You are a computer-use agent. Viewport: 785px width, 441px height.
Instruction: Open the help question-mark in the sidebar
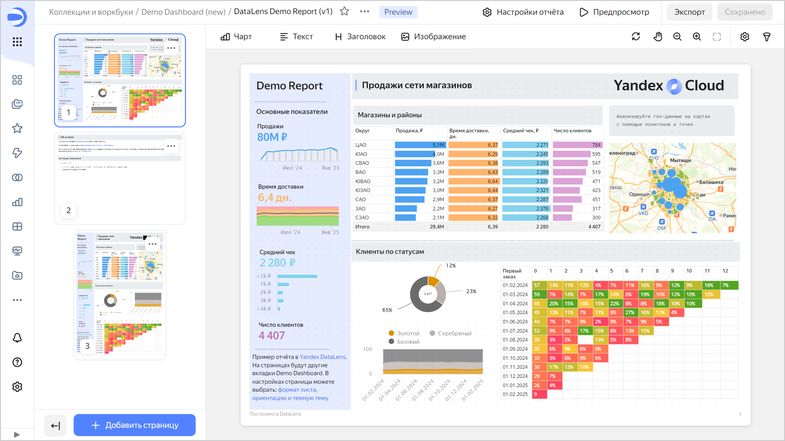17,362
